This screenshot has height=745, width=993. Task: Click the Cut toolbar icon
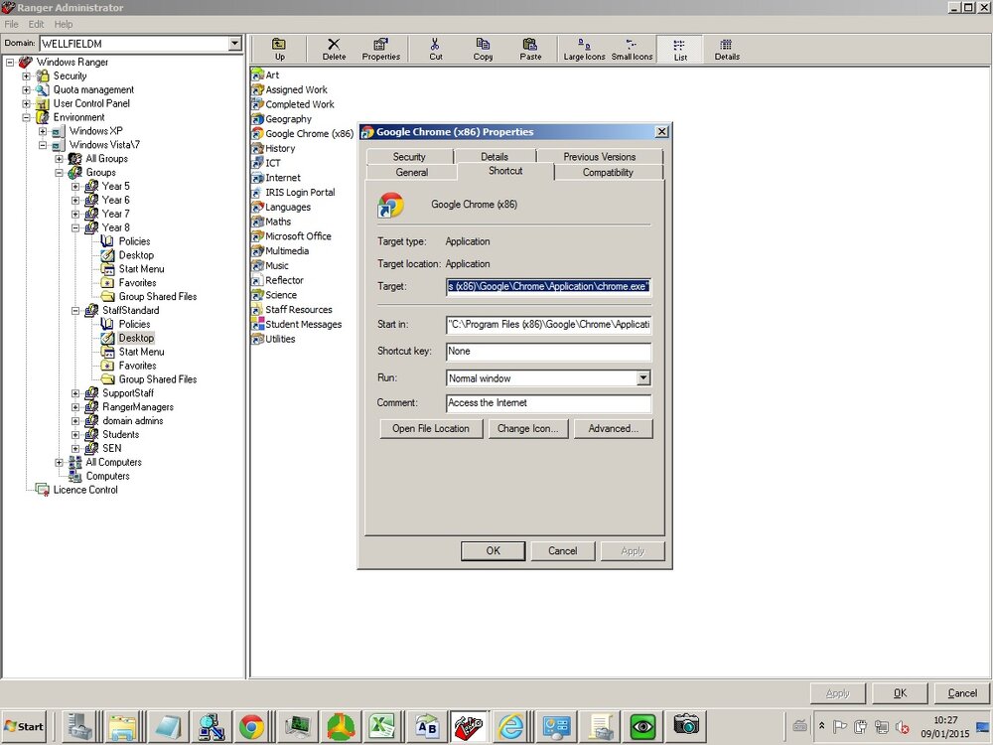(435, 49)
